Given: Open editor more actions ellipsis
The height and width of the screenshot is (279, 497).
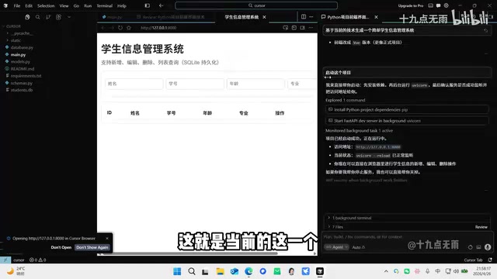Looking at the screenshot, I should (311, 17).
